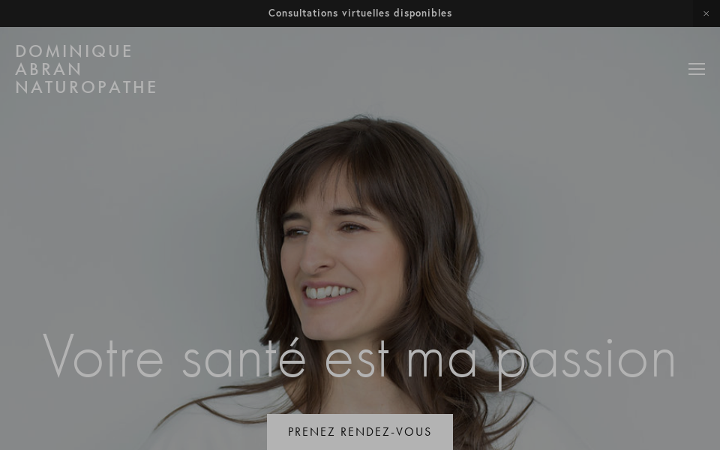720x450 pixels.
Task: Click the word disponibles in the top banner
Action: [x=422, y=13]
